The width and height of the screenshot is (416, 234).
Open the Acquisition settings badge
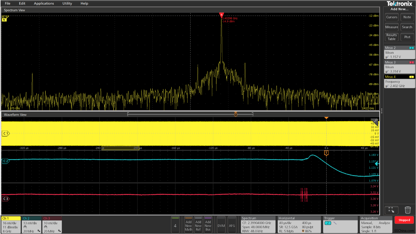(x=376, y=225)
